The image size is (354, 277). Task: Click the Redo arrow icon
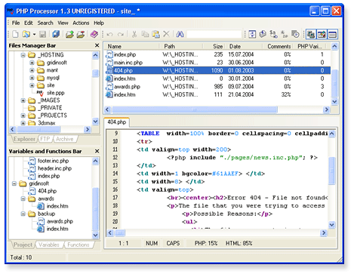(121, 34)
